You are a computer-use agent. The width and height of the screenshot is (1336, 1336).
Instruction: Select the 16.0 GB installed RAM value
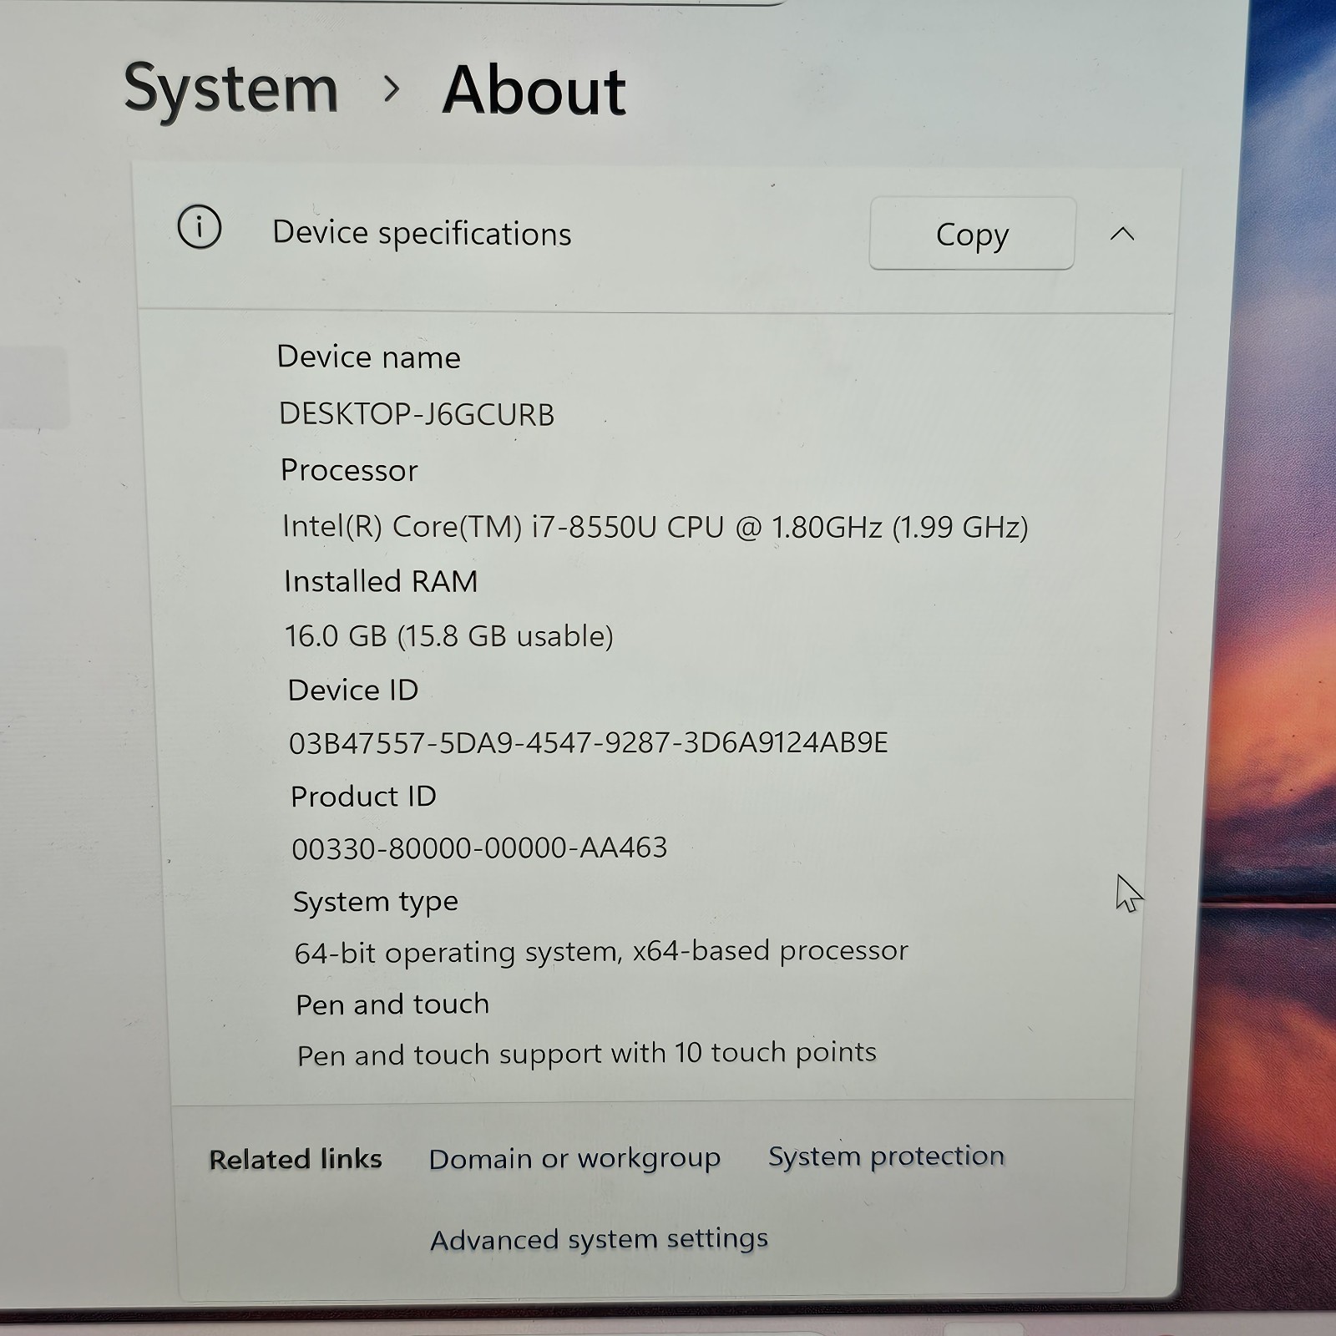pyautogui.click(x=449, y=636)
